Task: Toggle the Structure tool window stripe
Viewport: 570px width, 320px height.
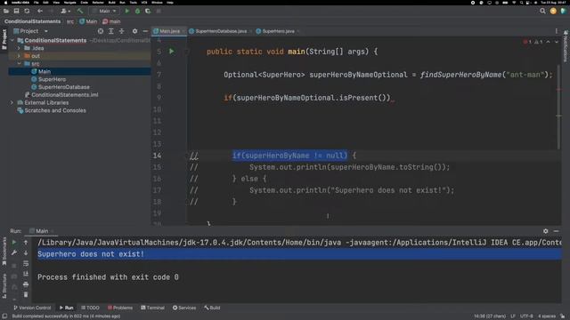Action: [4, 286]
